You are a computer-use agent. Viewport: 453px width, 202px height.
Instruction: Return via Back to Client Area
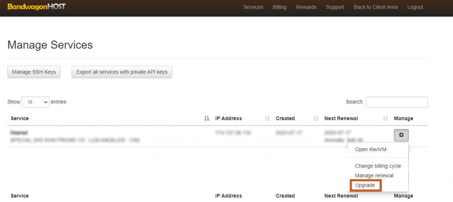376,7
